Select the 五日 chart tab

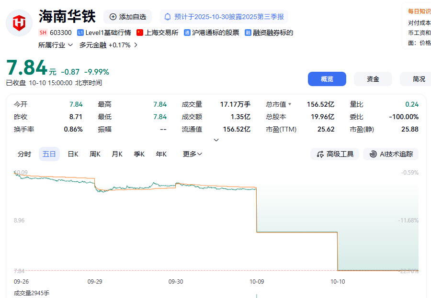pos(49,154)
